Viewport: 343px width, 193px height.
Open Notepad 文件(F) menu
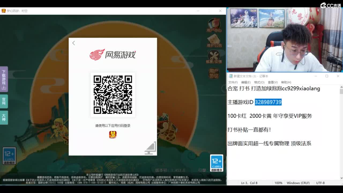233,82
